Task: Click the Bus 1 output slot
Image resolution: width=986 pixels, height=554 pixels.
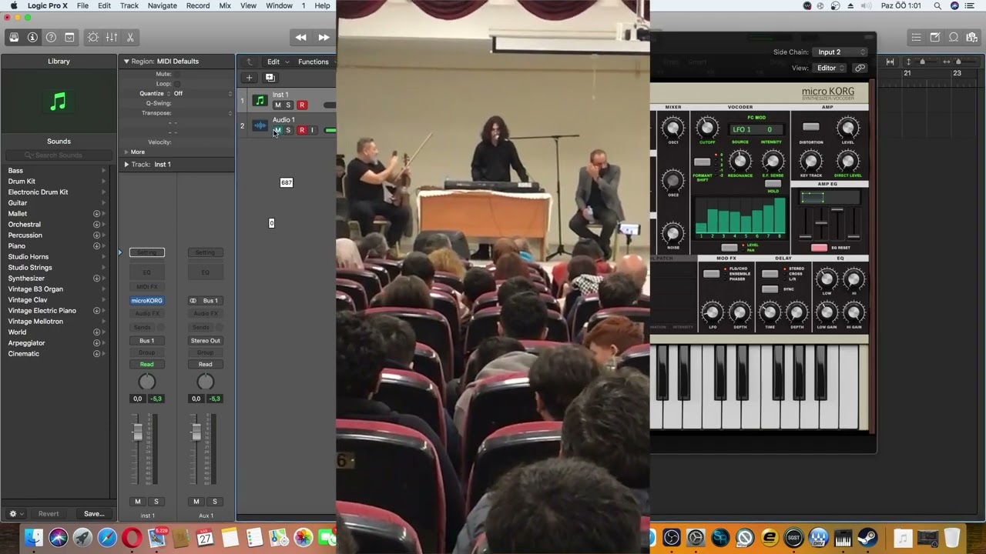Action: (146, 341)
